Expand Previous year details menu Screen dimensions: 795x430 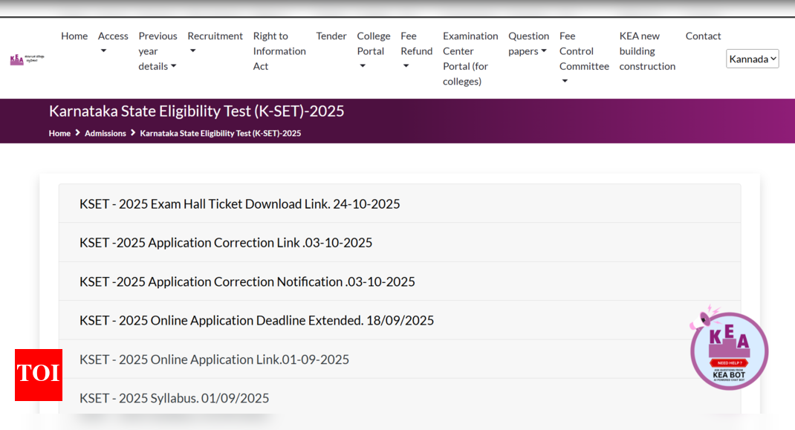coord(158,51)
